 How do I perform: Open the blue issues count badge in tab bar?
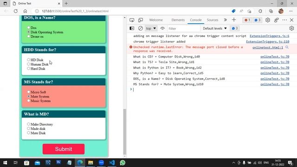[258, 20]
